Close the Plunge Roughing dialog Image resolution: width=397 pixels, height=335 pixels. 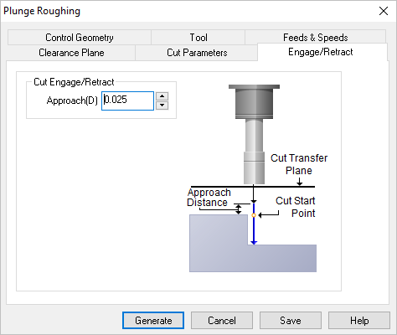tap(384, 11)
